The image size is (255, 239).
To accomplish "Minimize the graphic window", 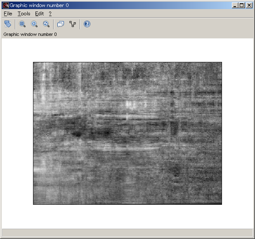I will point(234,5).
